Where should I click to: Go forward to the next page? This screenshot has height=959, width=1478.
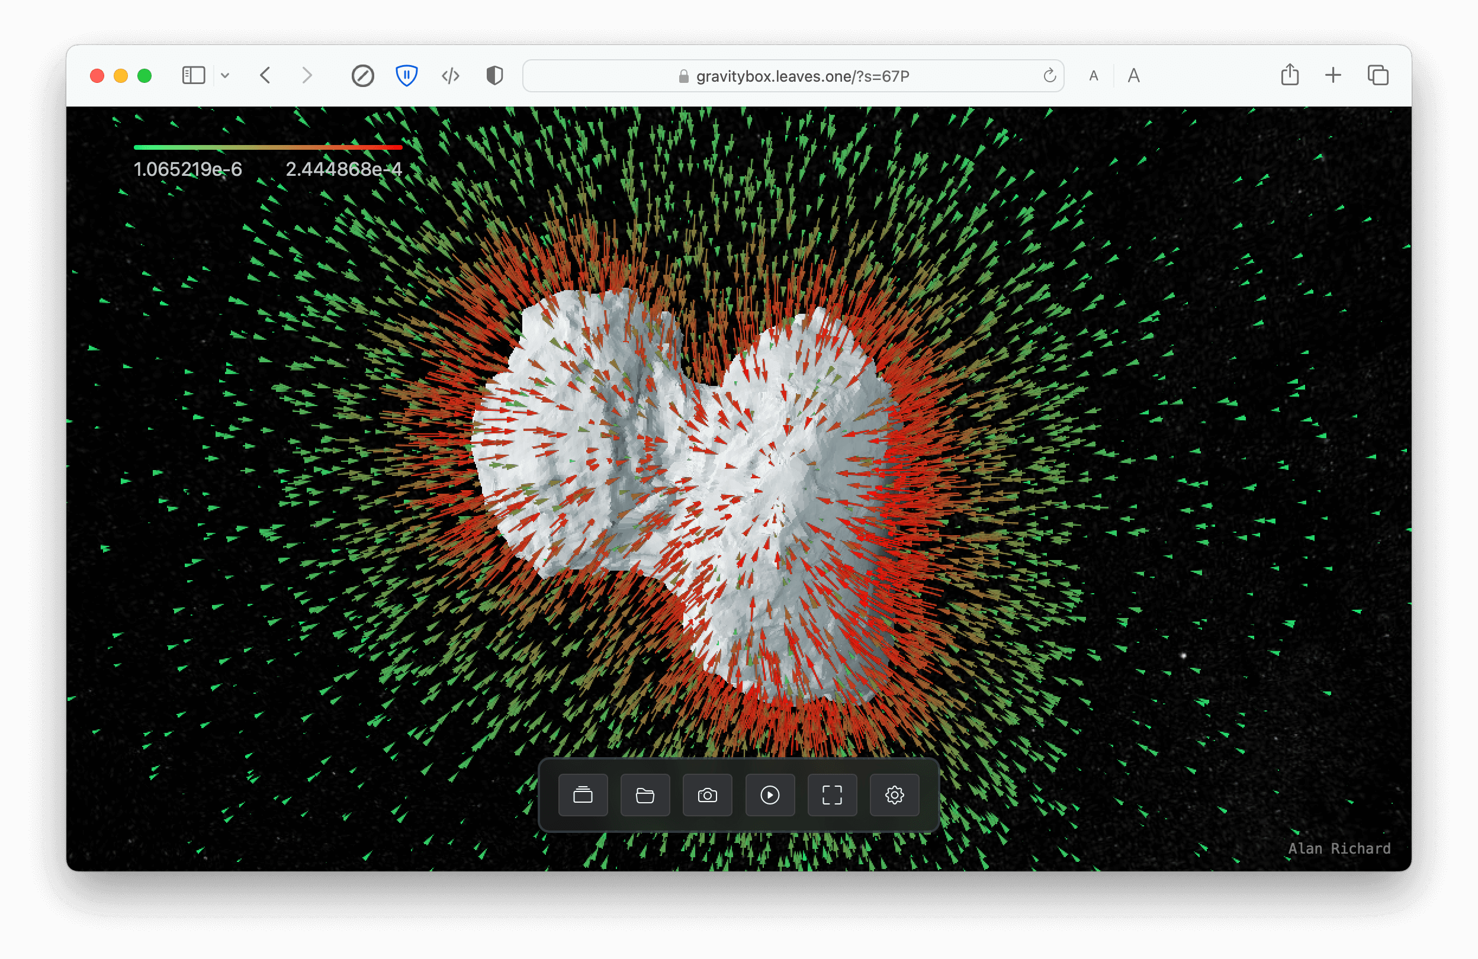click(x=307, y=76)
